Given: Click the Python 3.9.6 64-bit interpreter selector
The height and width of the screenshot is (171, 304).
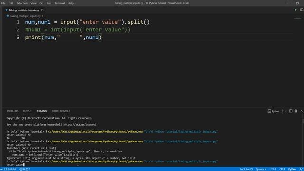Looking at the screenshot, I should [8, 169].
